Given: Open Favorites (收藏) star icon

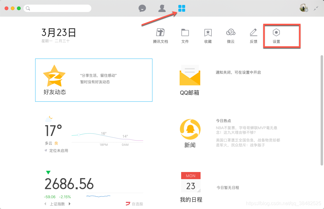Looking at the screenshot, I should coord(208,36).
